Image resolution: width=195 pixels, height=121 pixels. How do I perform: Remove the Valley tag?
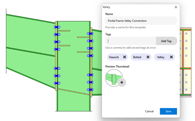pyautogui.click(x=171, y=57)
